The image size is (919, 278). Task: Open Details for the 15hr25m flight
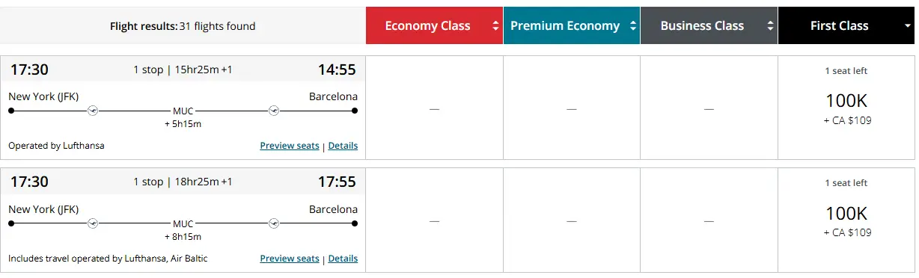tap(343, 146)
